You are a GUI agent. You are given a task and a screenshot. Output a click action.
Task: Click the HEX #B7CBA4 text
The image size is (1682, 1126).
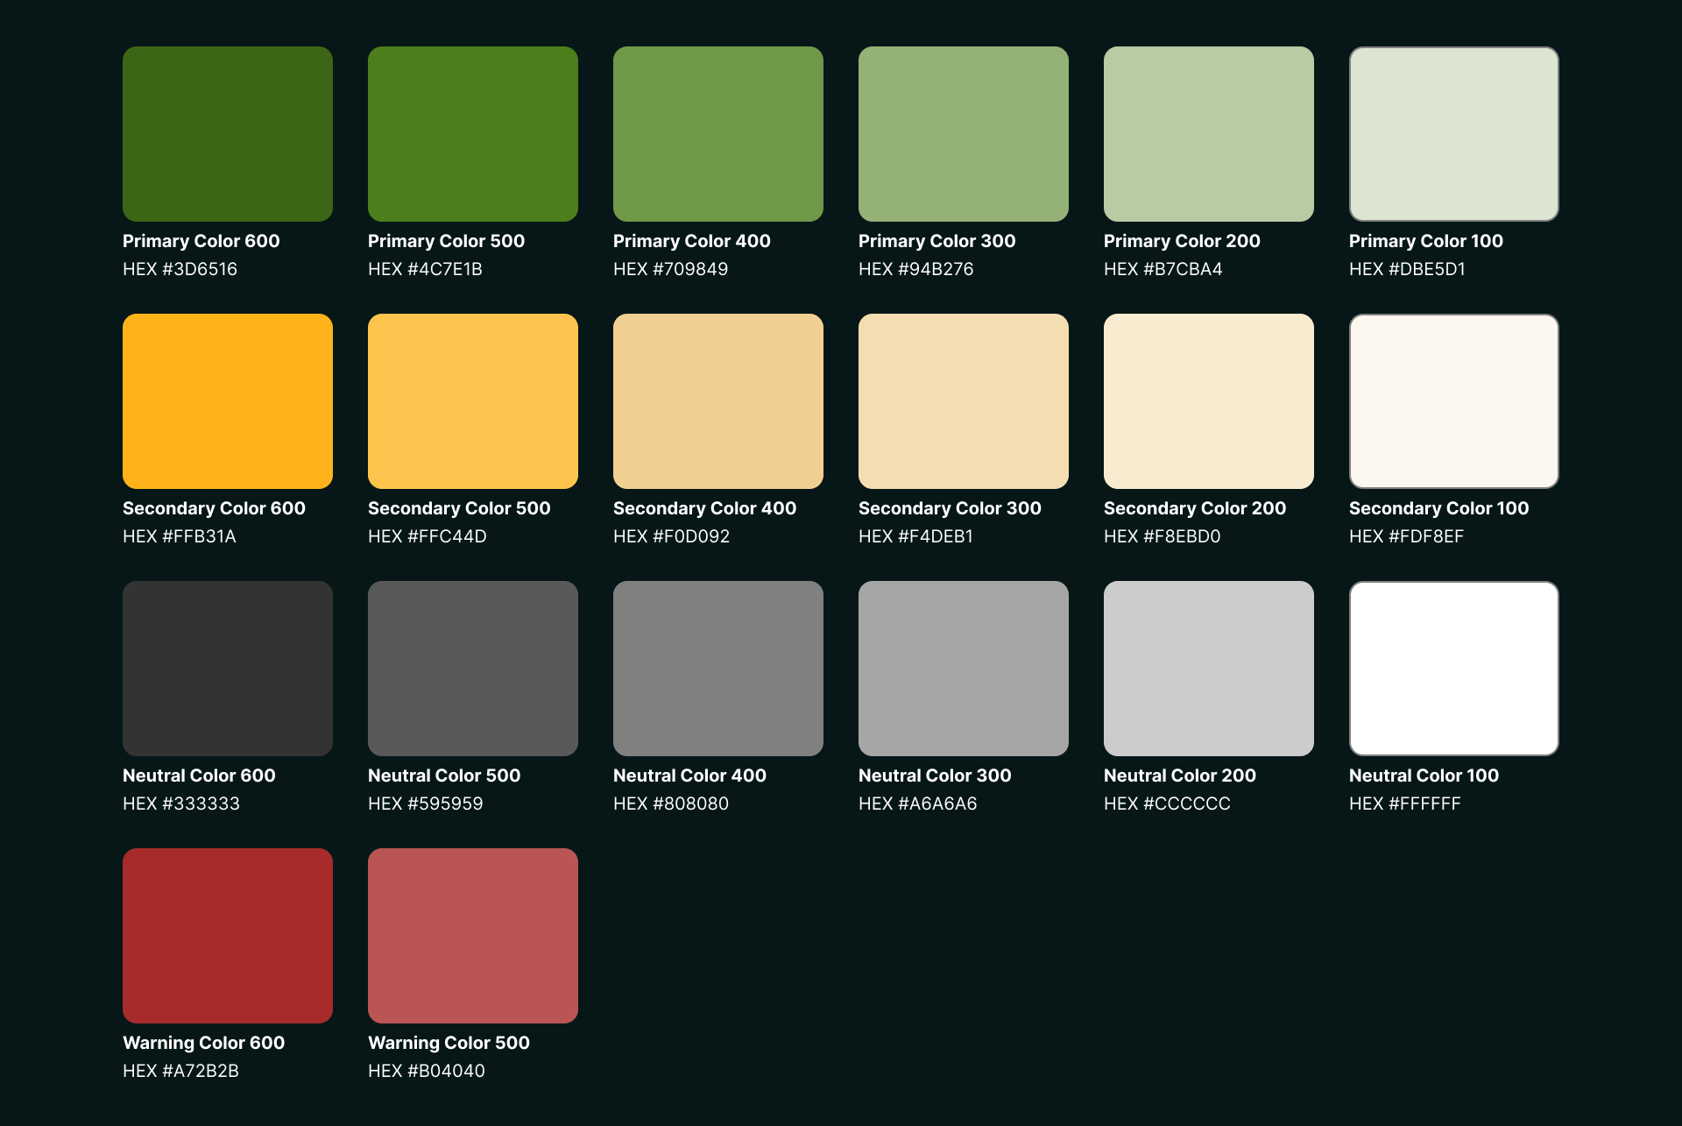point(1163,269)
